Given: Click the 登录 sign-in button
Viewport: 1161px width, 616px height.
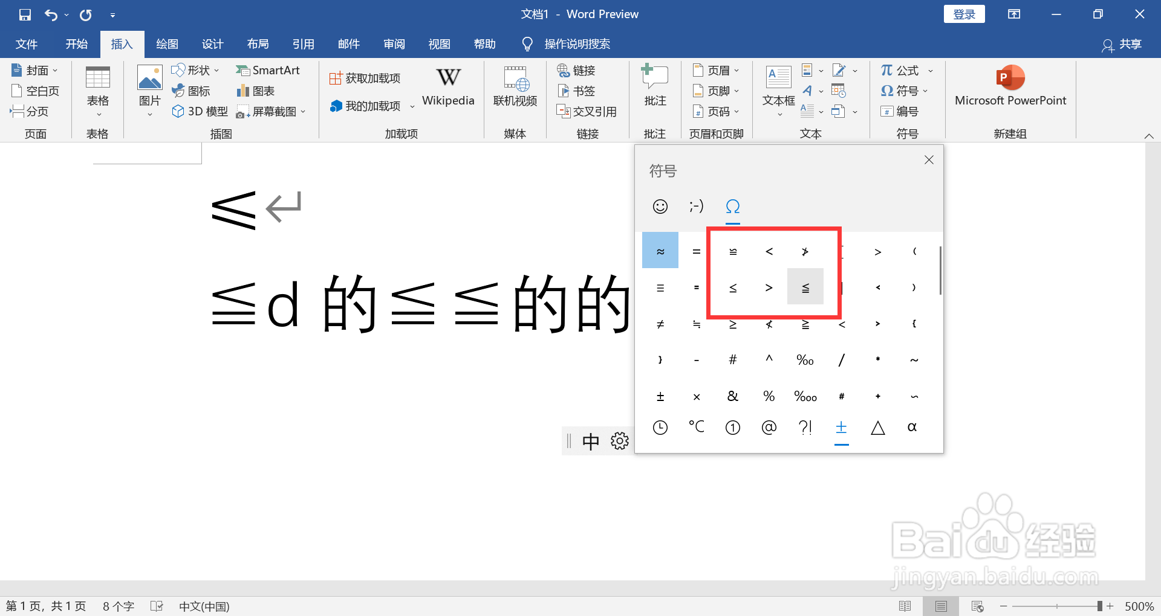Looking at the screenshot, I should pyautogui.click(x=964, y=13).
